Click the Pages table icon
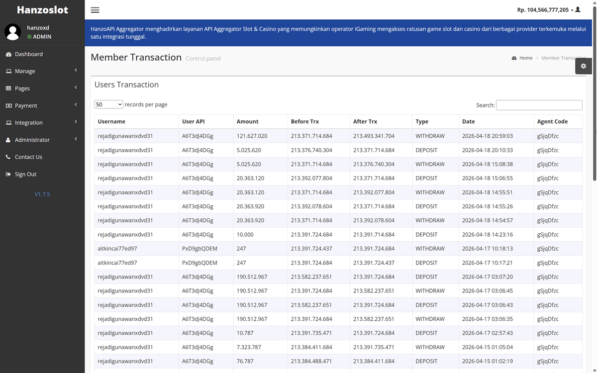 8,89
